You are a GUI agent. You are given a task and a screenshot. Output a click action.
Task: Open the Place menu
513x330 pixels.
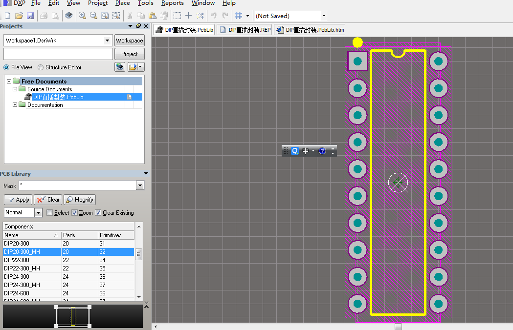pos(123,3)
